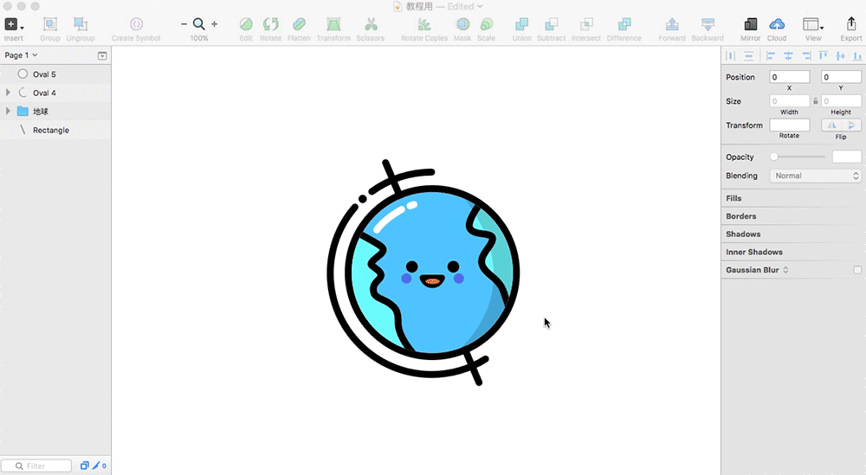Flip vertically button
Screen dimensions: 866x475
tap(851, 125)
